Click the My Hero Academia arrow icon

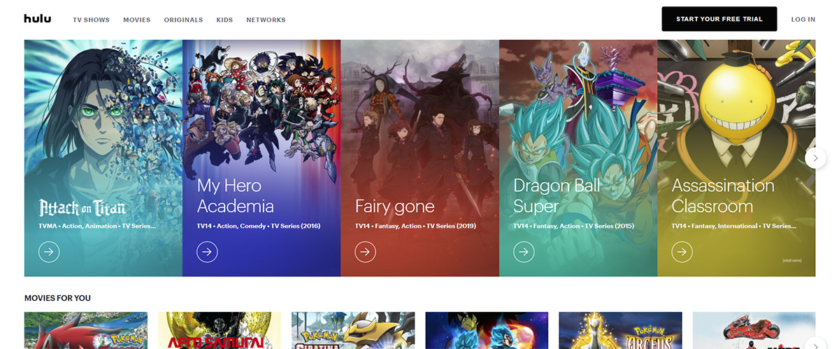click(207, 251)
